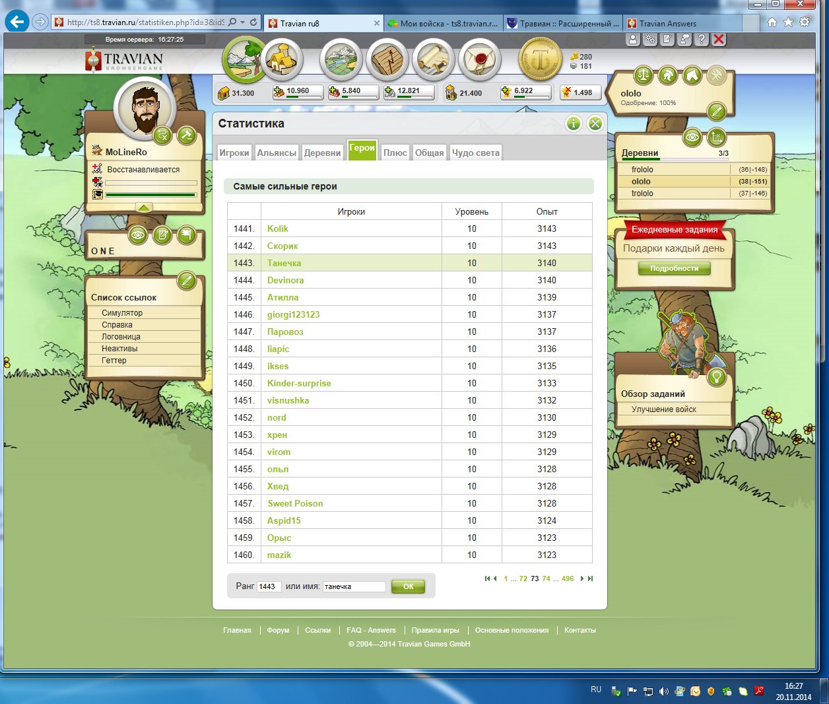Open Логовница link in link list
Viewport: 829px width, 704px height.
(x=121, y=337)
